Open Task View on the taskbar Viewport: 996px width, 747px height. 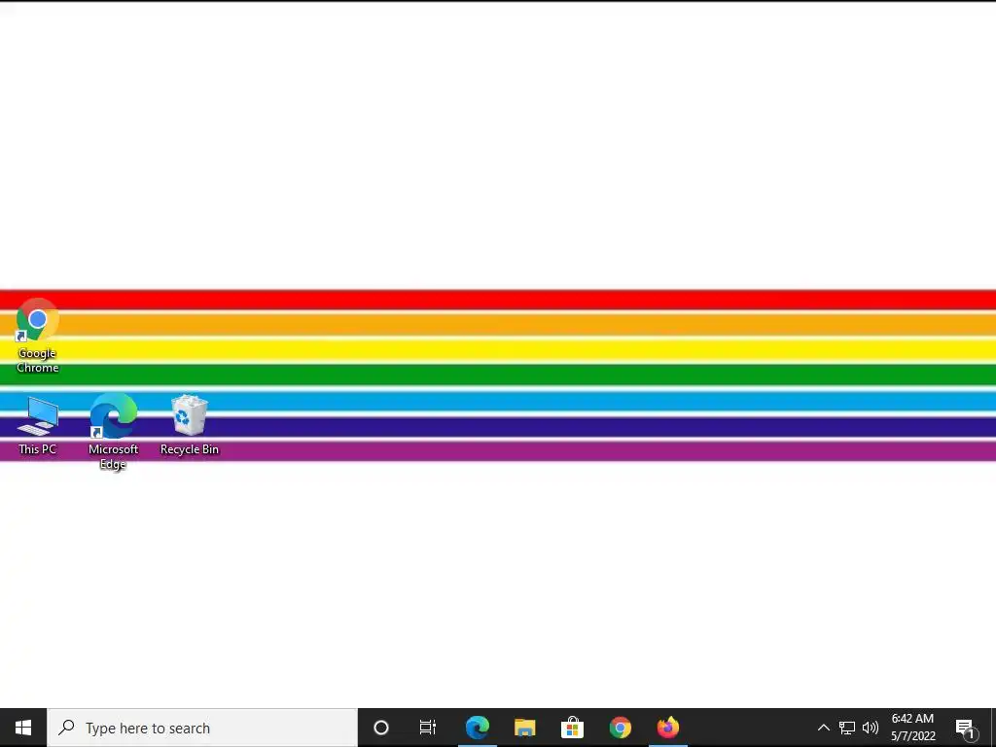coord(428,728)
